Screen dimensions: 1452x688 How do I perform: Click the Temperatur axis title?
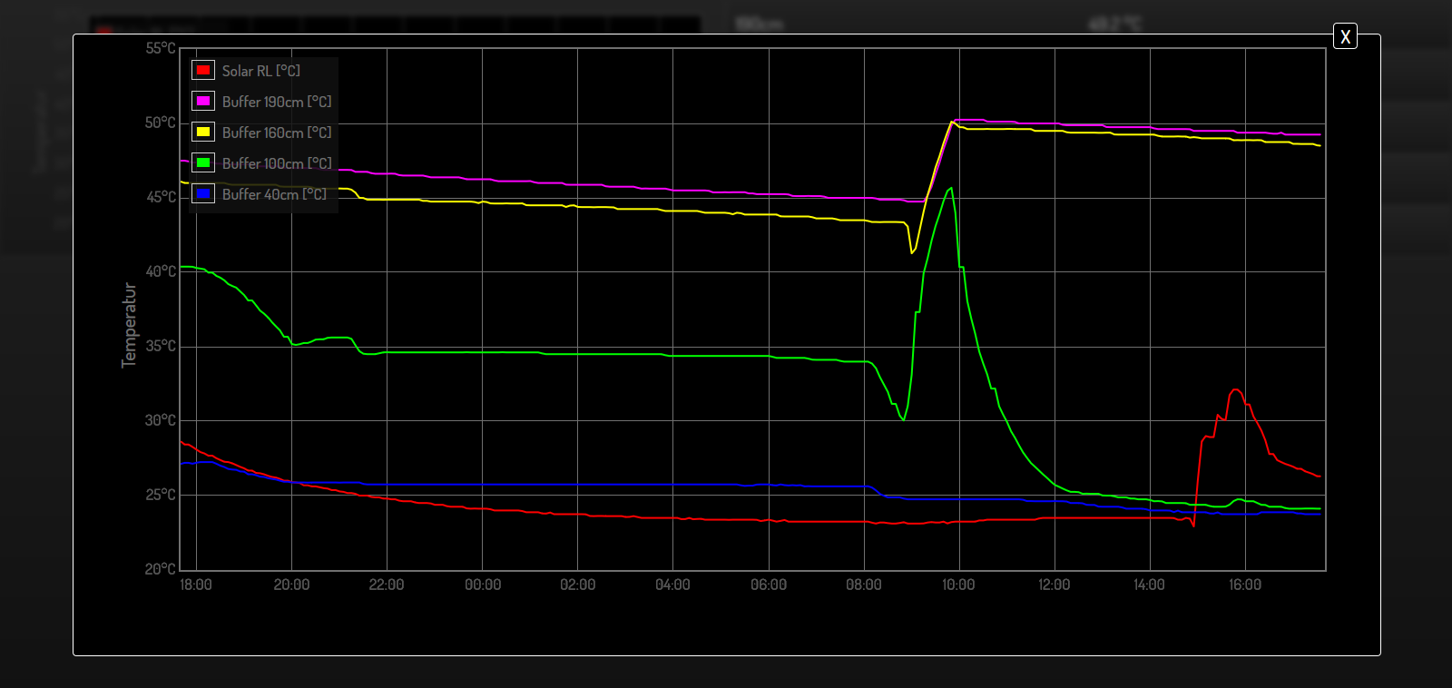(129, 325)
